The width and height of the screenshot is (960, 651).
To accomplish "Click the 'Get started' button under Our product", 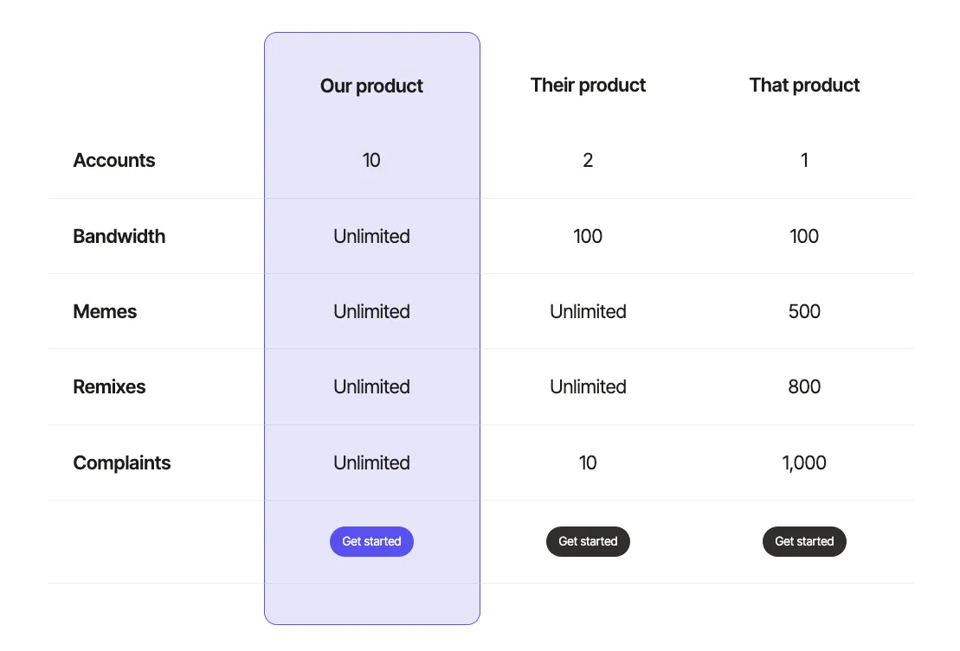I will (x=371, y=541).
